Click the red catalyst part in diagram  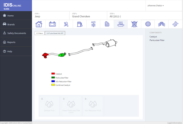[45, 55]
